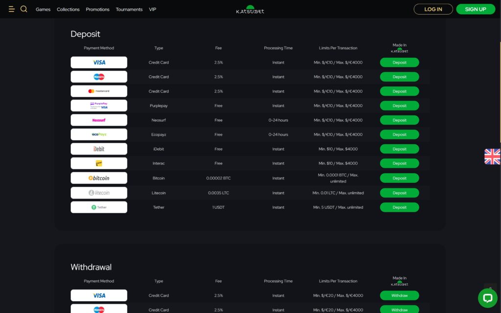Open the Tournaments section
The image size is (501, 313).
129,9
